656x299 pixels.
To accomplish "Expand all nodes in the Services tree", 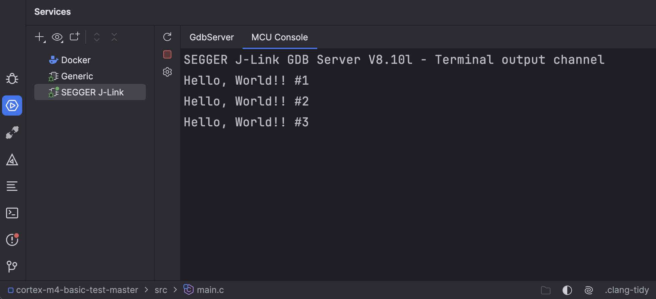I will point(96,37).
